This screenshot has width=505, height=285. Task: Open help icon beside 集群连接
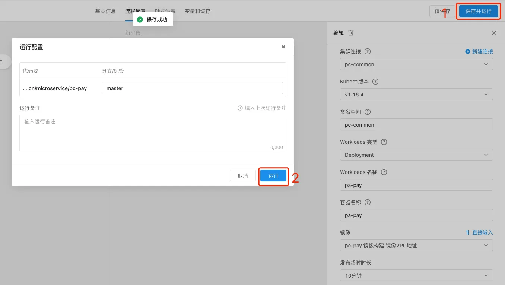pos(368,51)
